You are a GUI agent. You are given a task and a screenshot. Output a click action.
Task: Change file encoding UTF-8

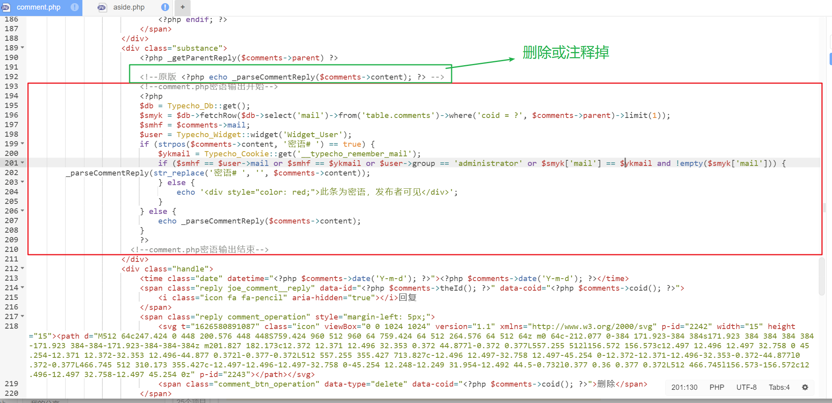coord(746,387)
